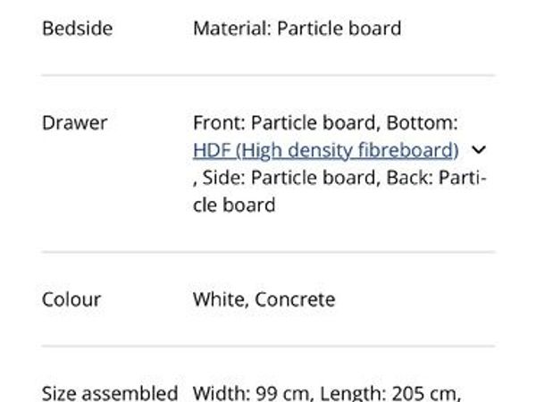Click the Material: Particle board value
The width and height of the screenshot is (536, 402).
(x=297, y=29)
